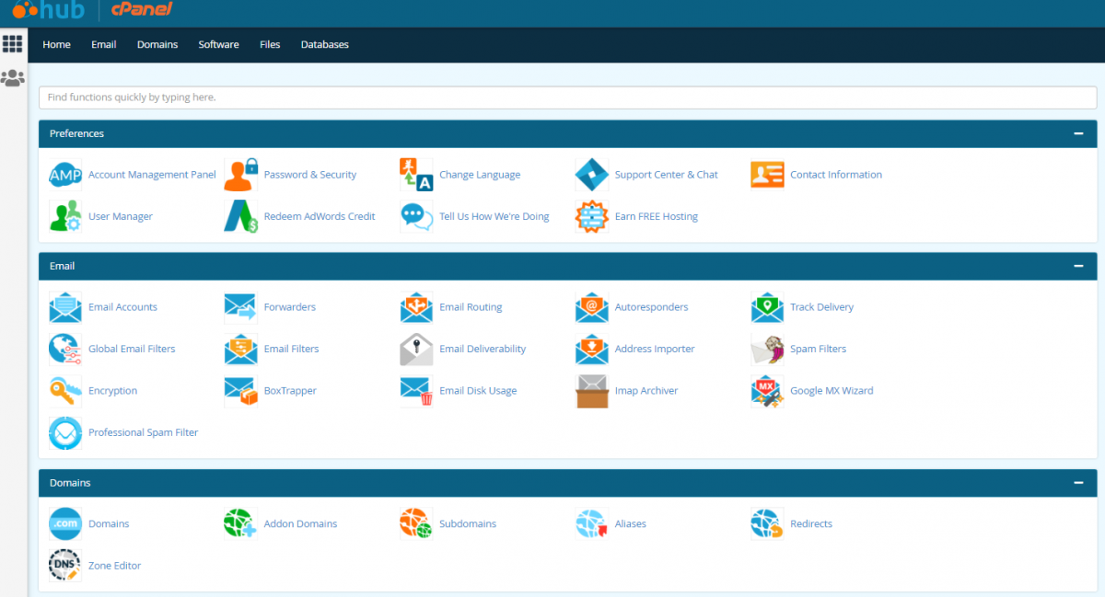Collapse the Email section

pos(1078,266)
